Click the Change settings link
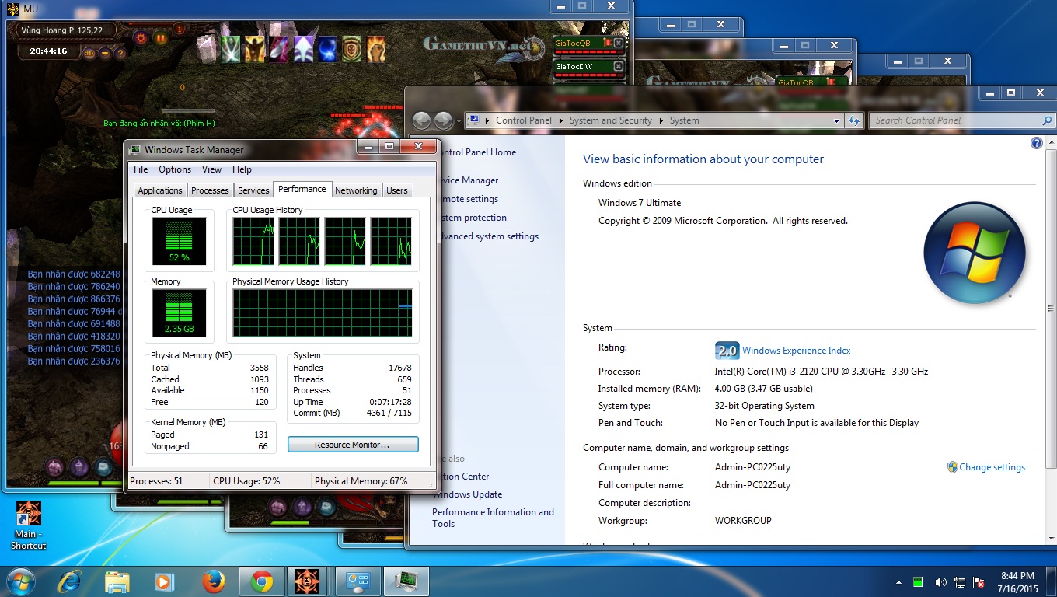The image size is (1057, 597). [x=992, y=467]
